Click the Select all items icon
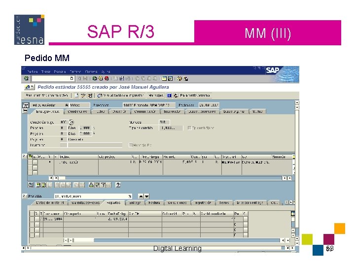The image size is (355, 266). 38,185
